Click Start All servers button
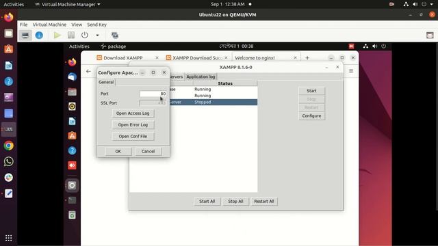 (x=207, y=202)
